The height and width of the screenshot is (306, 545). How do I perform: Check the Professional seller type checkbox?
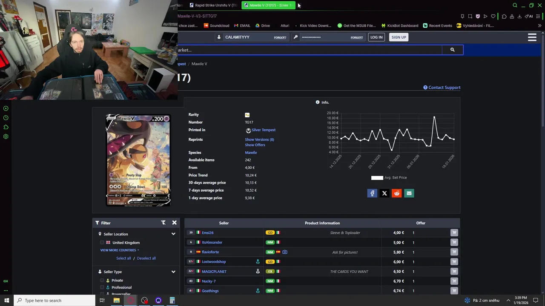(102, 287)
